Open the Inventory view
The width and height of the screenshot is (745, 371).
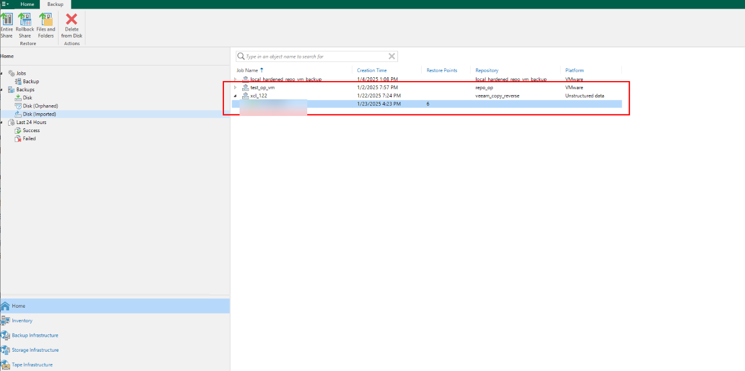(x=22, y=321)
